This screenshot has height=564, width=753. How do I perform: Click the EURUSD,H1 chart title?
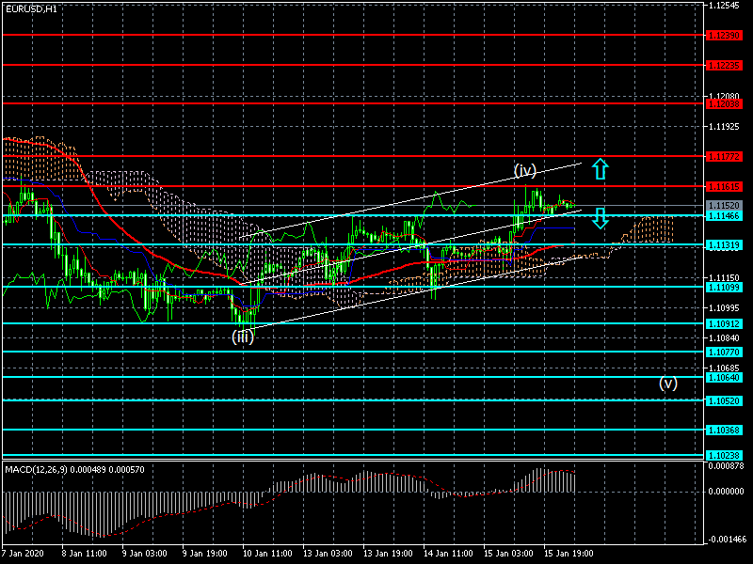[x=31, y=8]
